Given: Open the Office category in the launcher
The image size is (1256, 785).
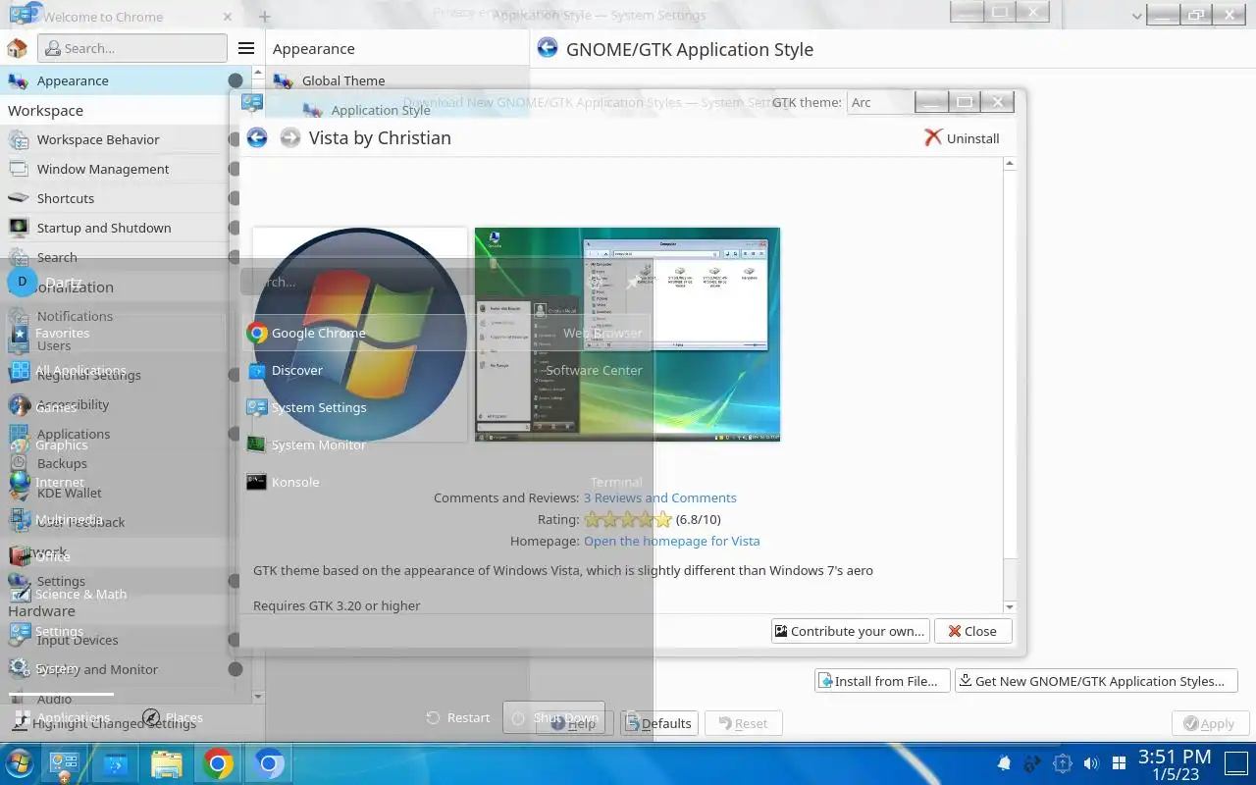Looking at the screenshot, I should 118,556.
